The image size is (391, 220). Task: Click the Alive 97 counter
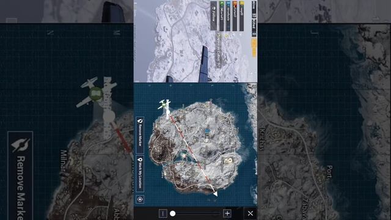tap(254, 10)
